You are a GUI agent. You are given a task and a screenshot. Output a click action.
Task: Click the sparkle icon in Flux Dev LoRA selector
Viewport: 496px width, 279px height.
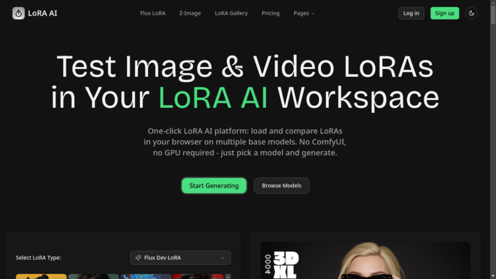tap(138, 258)
